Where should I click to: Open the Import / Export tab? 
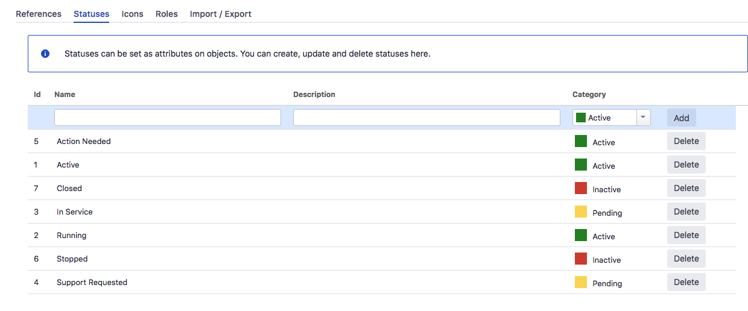coord(221,14)
